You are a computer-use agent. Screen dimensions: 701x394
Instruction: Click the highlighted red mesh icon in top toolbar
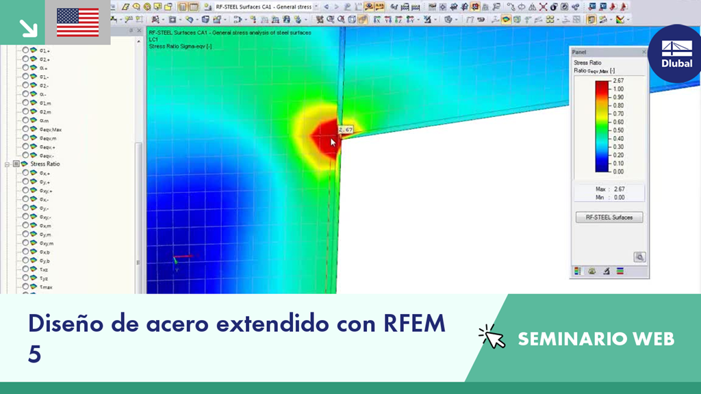[475, 7]
